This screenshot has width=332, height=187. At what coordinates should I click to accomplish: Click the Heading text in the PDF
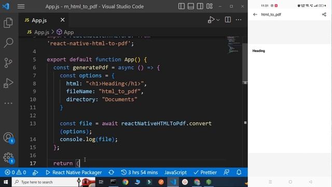point(259,51)
